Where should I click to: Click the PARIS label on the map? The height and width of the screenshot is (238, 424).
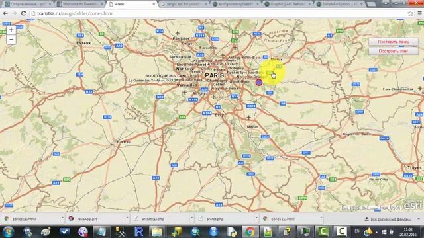tap(215, 75)
